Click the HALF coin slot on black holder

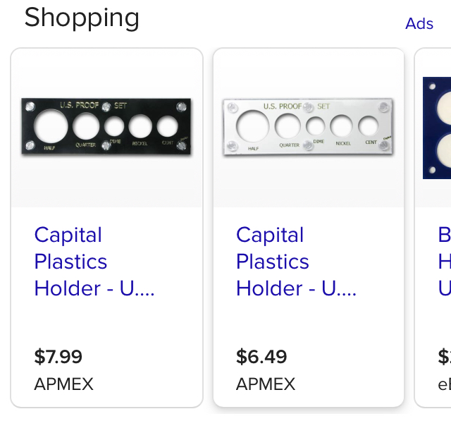click(x=51, y=126)
